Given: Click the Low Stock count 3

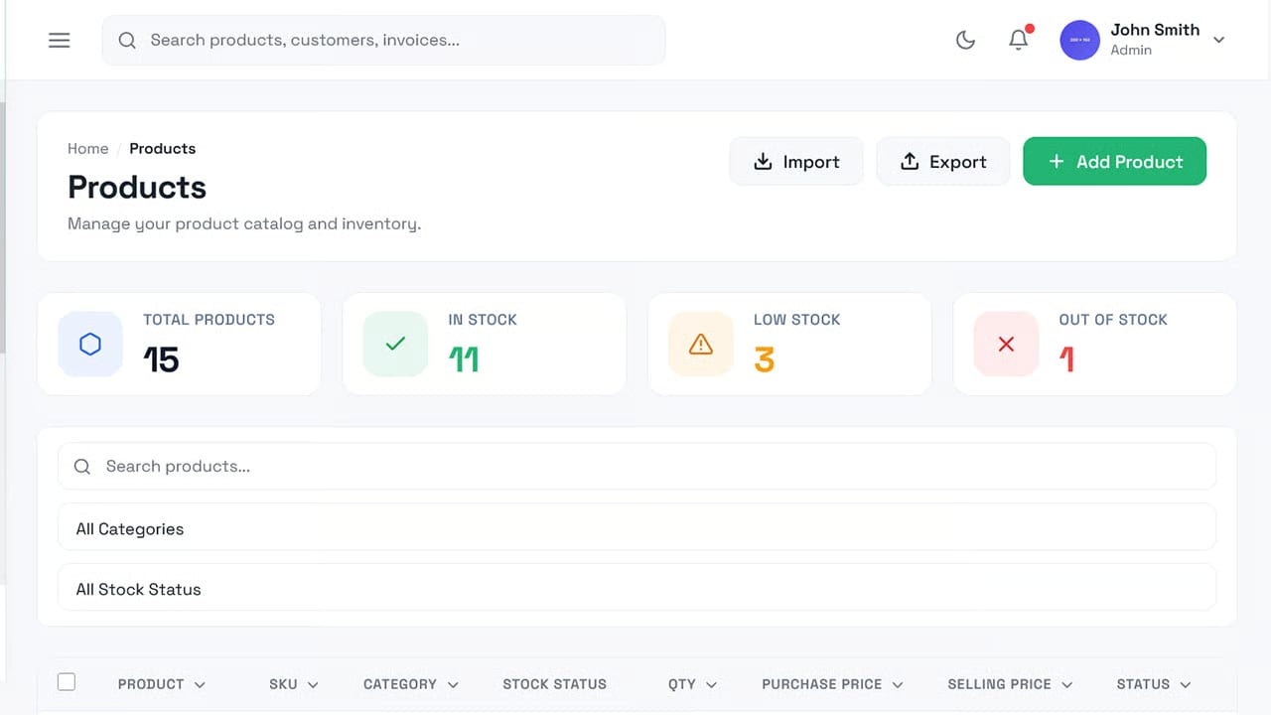Looking at the screenshot, I should 764,359.
